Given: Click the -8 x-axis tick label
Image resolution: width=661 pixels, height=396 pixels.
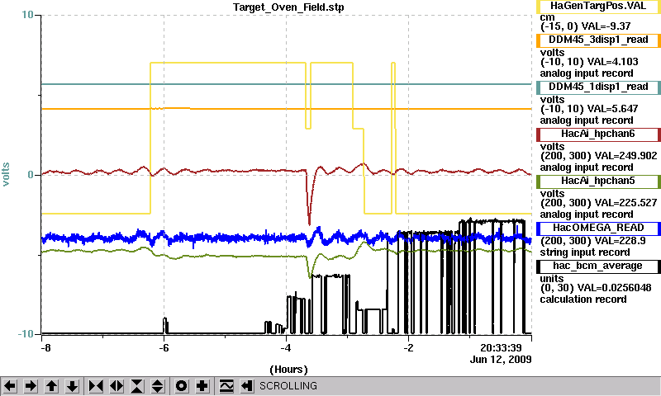Looking at the screenshot, I should point(45,348).
